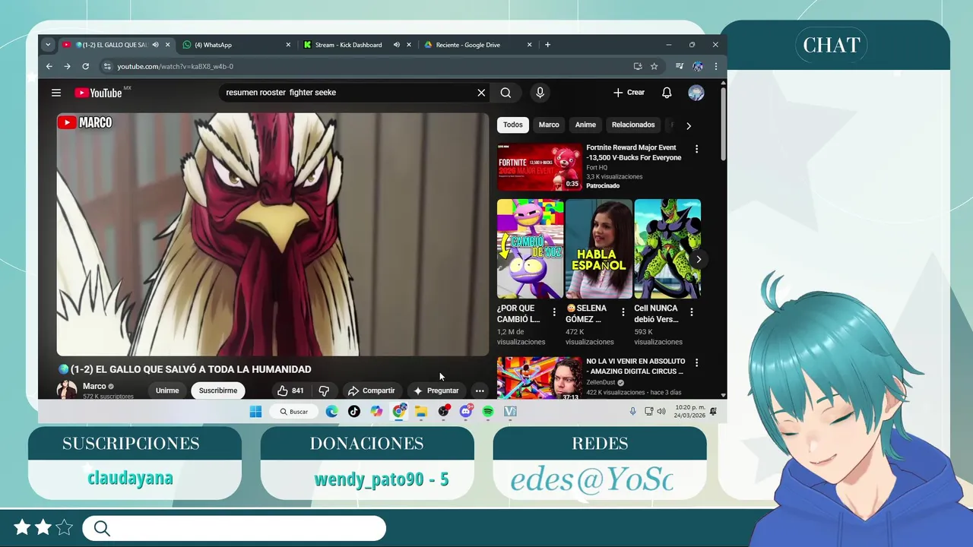The width and height of the screenshot is (973, 547).
Task: Open options for ¿POR QUE CAMBIÓ short
Action: pyautogui.click(x=553, y=312)
